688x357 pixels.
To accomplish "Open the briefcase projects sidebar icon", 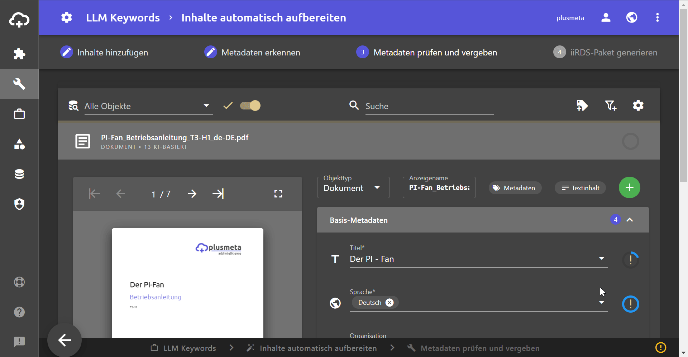I will point(19,114).
